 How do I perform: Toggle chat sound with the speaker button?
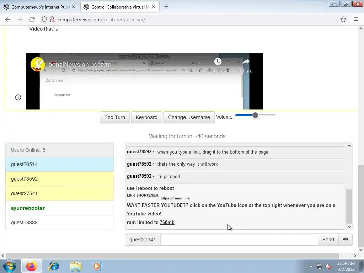tap(345, 239)
